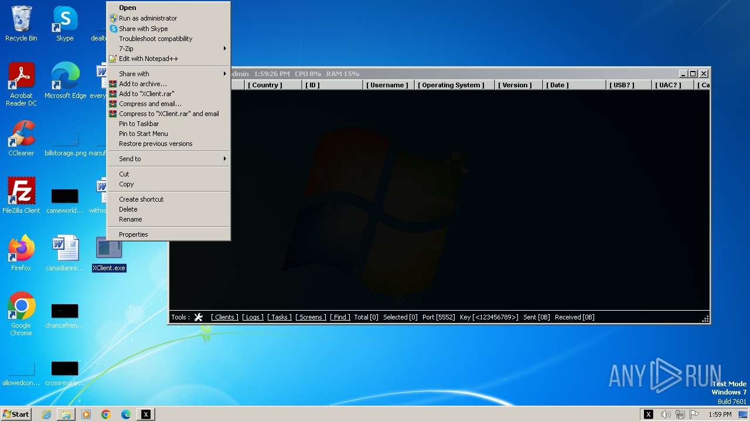Open the Microsoft Edge desktop icon

click(65, 81)
